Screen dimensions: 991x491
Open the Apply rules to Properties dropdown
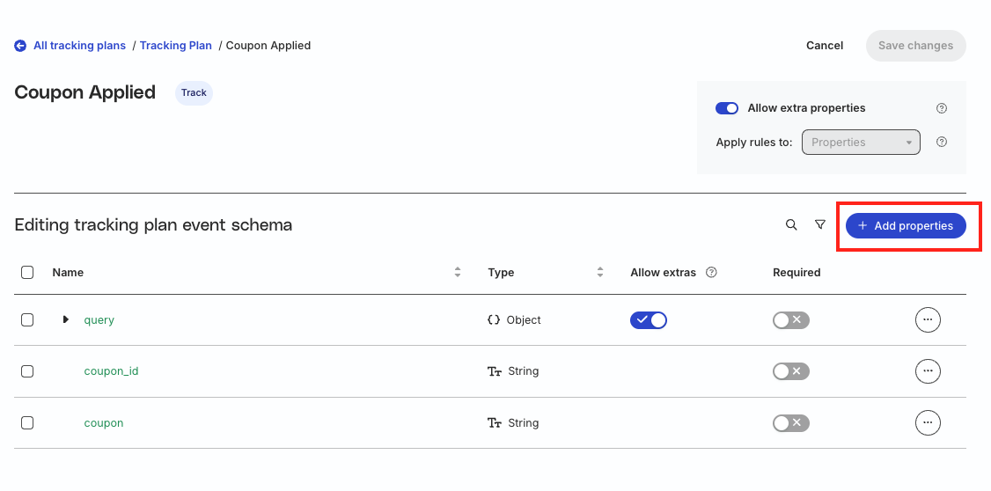(861, 143)
